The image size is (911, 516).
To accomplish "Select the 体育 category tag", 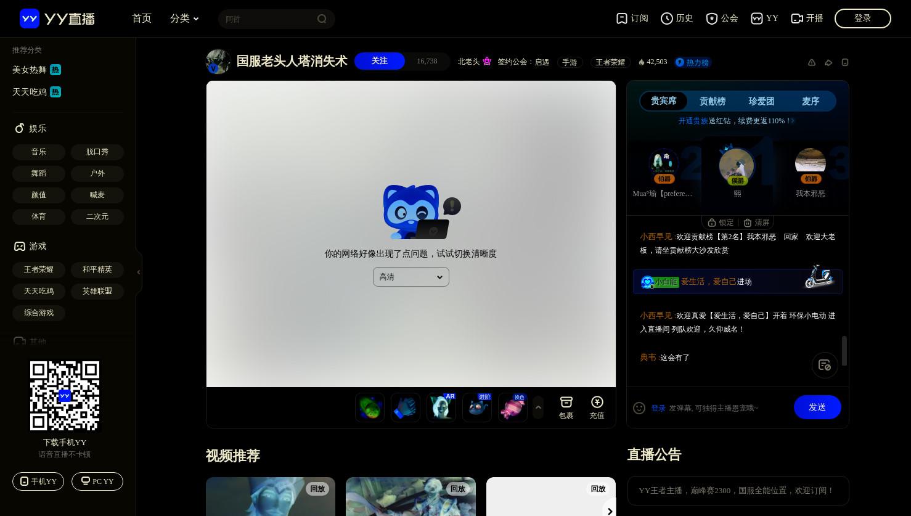I will click(39, 216).
